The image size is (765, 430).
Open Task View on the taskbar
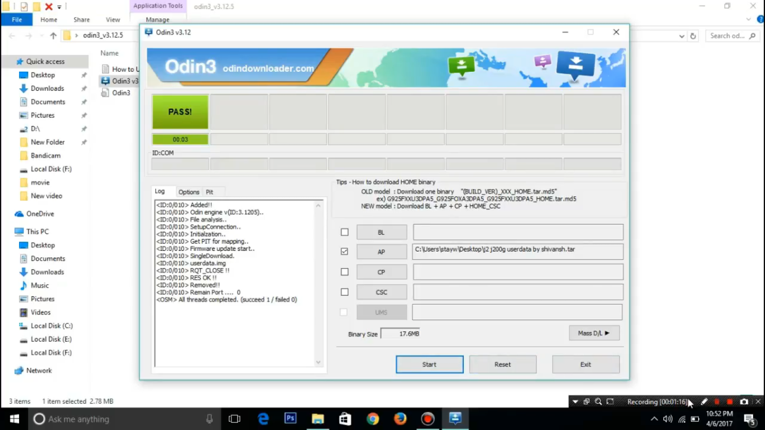pos(234,419)
